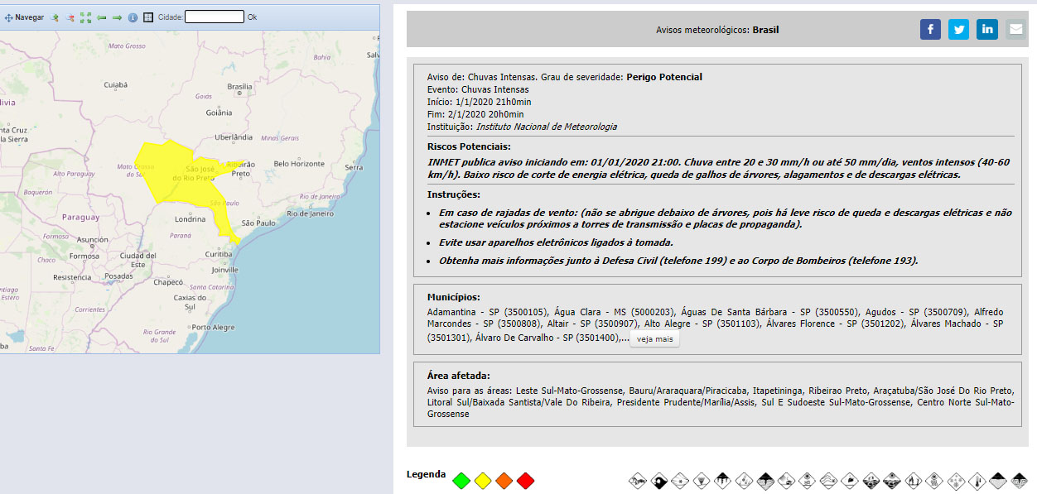
Task: Click the thermometer temperature hazard icon
Action: [975, 480]
